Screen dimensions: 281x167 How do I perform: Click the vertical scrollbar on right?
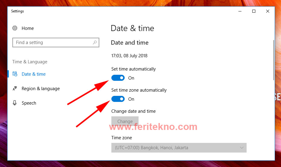[274, 60]
